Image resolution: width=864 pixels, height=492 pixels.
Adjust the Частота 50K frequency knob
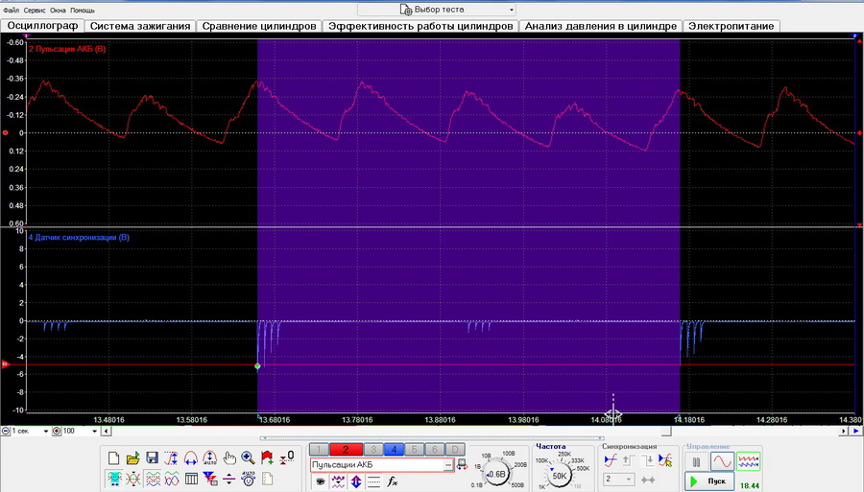pyautogui.click(x=560, y=476)
